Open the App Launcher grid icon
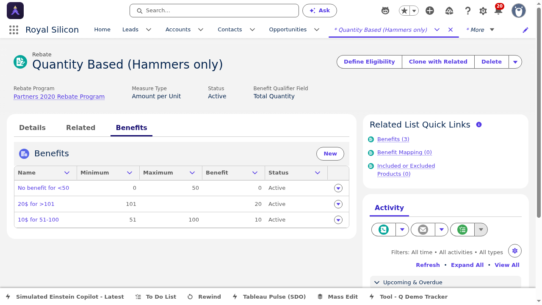Viewport: 542px width, 305px height. [14, 30]
